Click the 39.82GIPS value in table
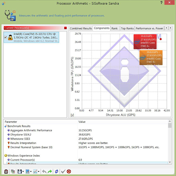This screenshot has width=176, height=176. click(x=84, y=135)
